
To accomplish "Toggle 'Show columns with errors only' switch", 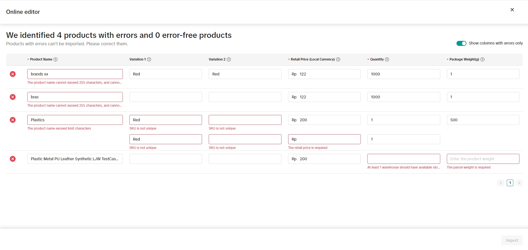I will point(461,43).
